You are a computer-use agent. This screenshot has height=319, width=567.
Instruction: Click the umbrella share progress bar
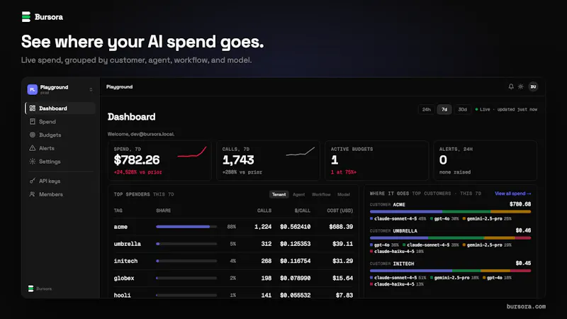click(186, 244)
